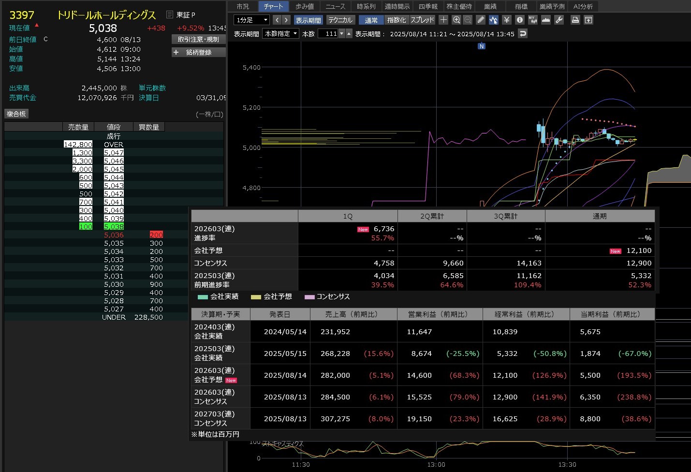Viewport: 691px width, 472px height.
Task: Increase bar count with the up arrow
Action: (x=349, y=33)
